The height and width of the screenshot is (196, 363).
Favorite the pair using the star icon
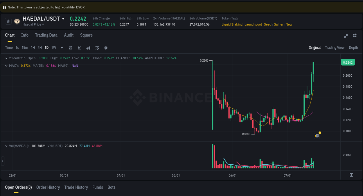[8, 21]
